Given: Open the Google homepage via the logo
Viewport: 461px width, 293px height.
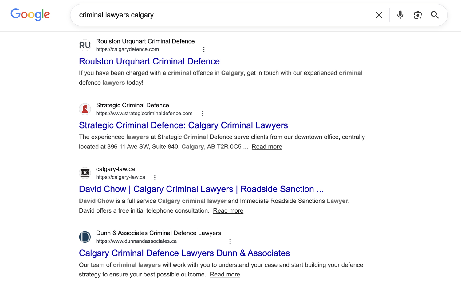Looking at the screenshot, I should tap(30, 14).
